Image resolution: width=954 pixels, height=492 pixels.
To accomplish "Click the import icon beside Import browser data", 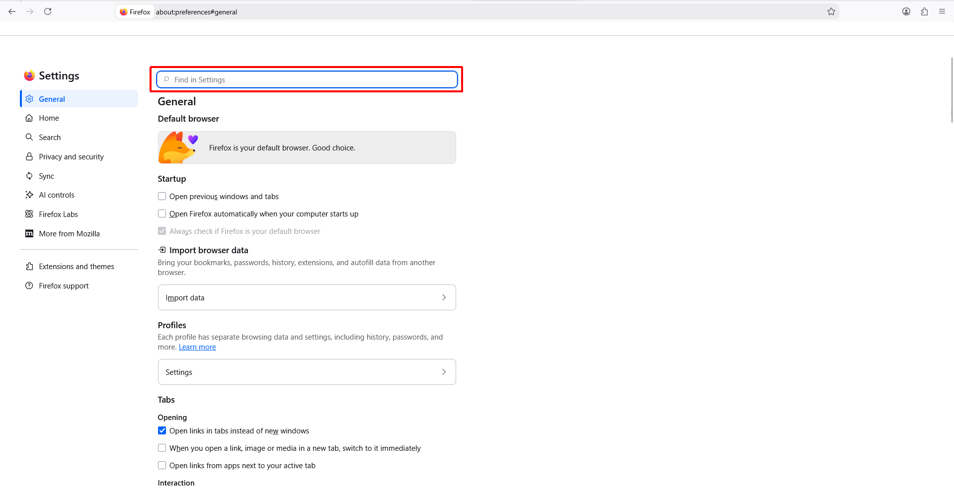I will (x=162, y=250).
